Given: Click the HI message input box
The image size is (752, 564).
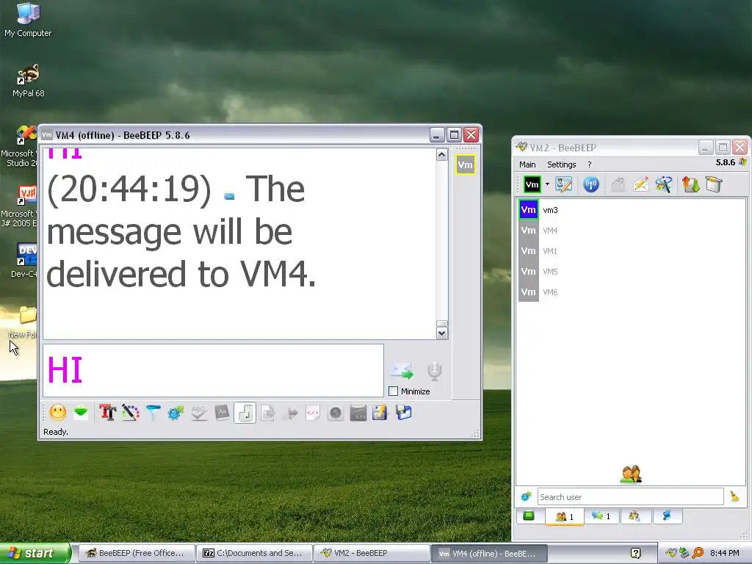Looking at the screenshot, I should pos(214,370).
